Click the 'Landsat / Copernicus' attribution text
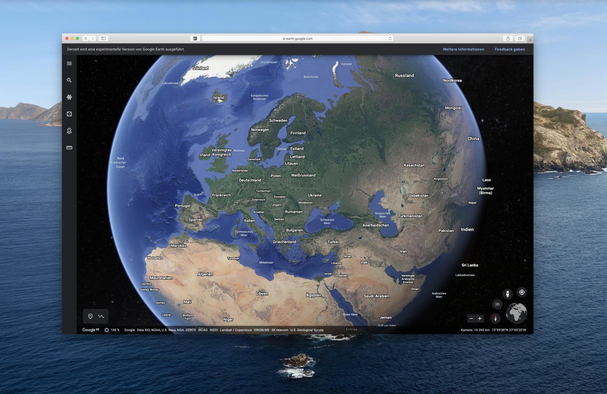Image resolution: width=607 pixels, height=394 pixels. 236,330
